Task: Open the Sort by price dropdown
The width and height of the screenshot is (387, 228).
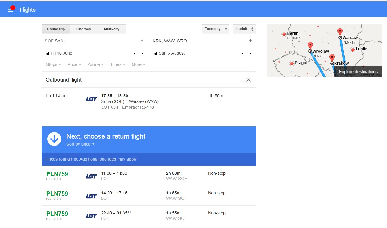Action: 80,144
